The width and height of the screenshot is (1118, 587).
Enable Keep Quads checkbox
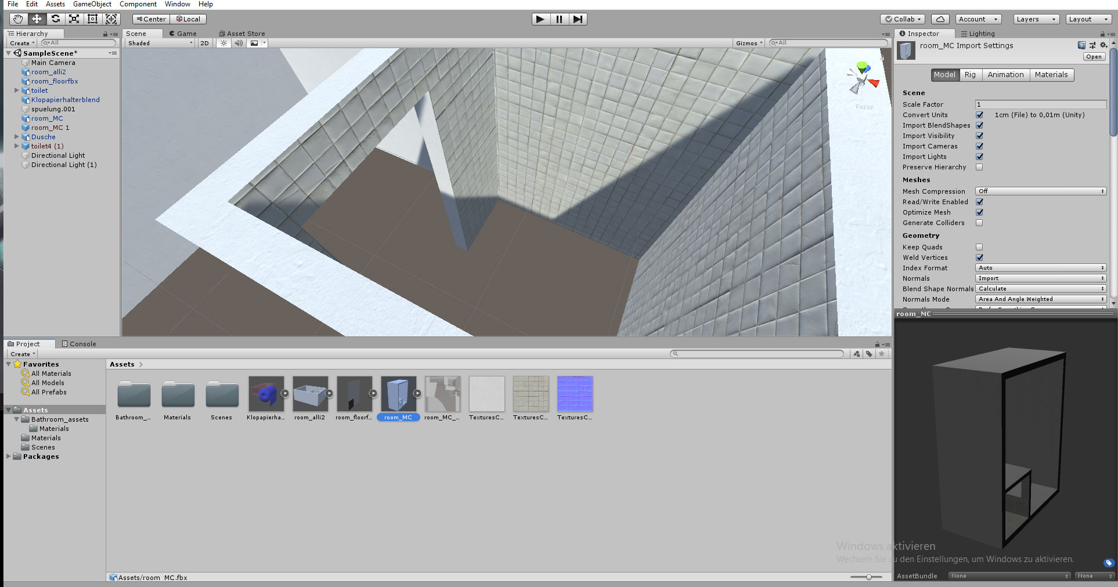[979, 247]
